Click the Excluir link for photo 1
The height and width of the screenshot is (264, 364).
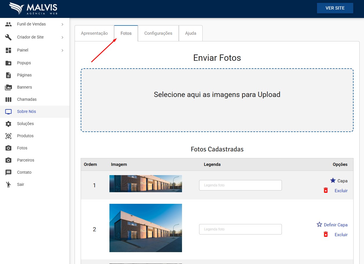click(x=341, y=190)
